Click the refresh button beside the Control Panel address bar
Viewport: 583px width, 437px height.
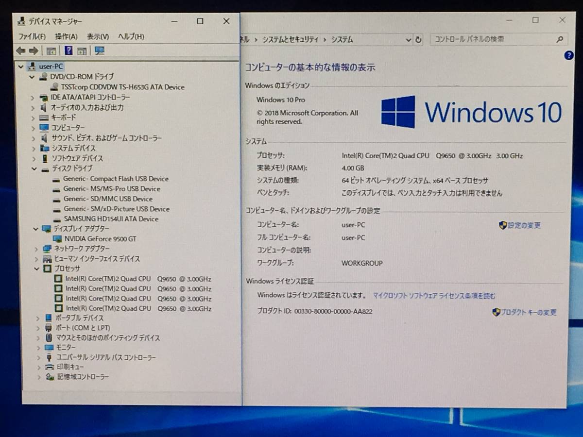click(x=418, y=40)
